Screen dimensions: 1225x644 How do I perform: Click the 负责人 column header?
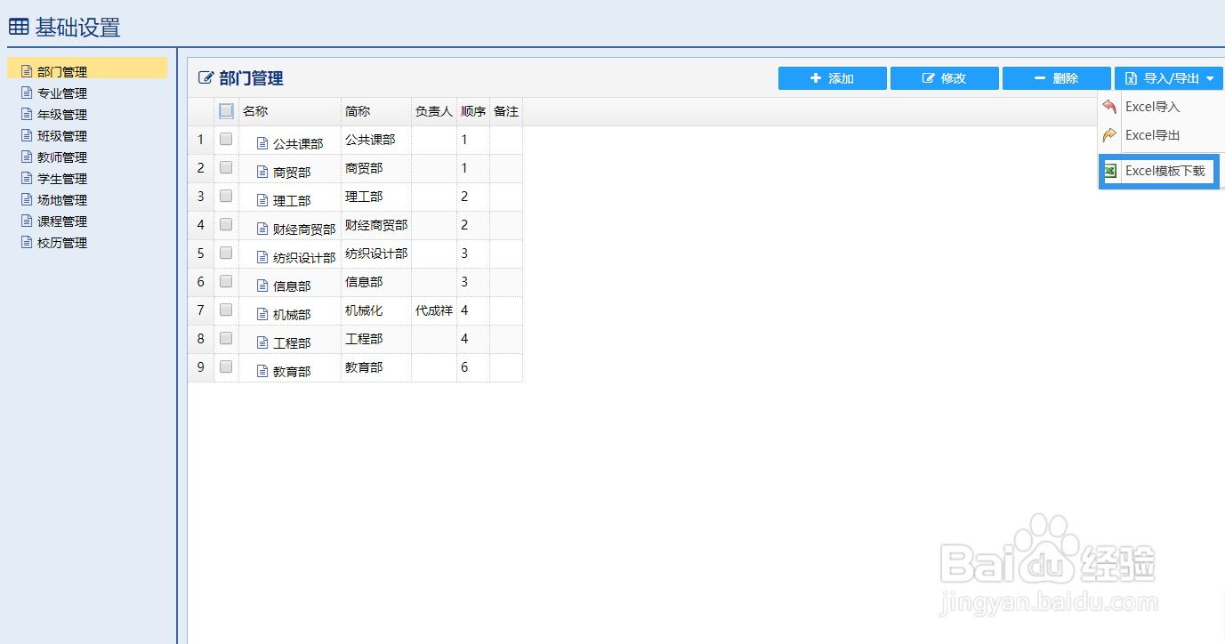pyautogui.click(x=434, y=111)
